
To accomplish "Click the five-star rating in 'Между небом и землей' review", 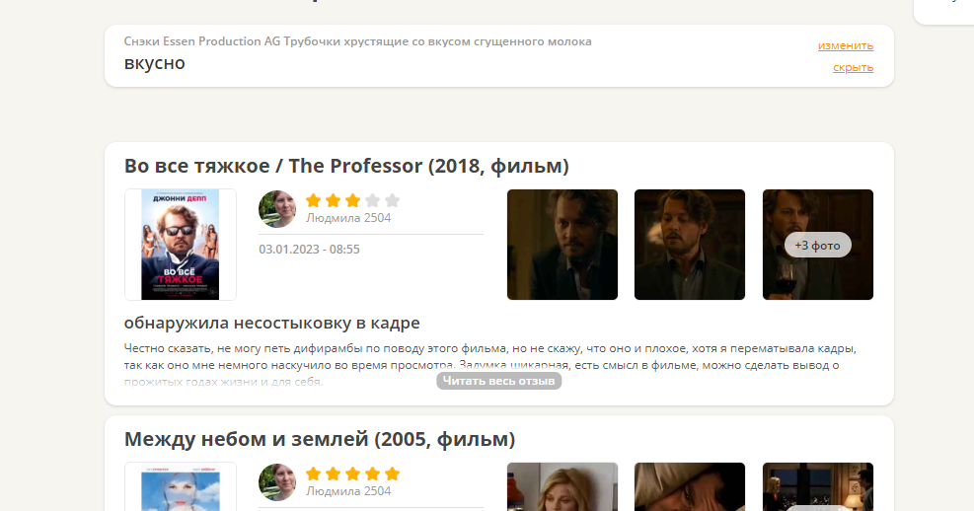I will point(352,474).
